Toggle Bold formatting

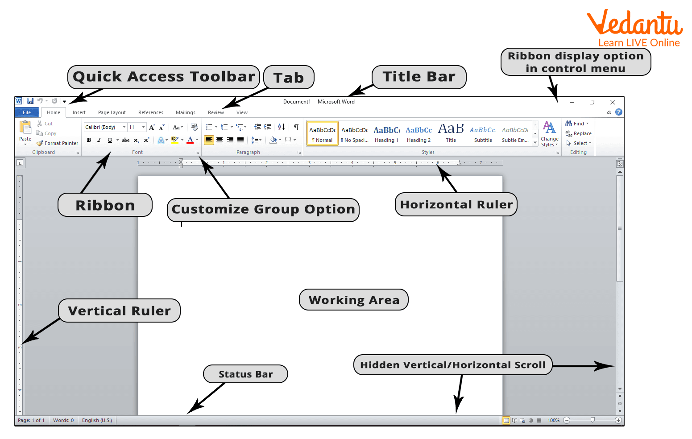pos(89,140)
